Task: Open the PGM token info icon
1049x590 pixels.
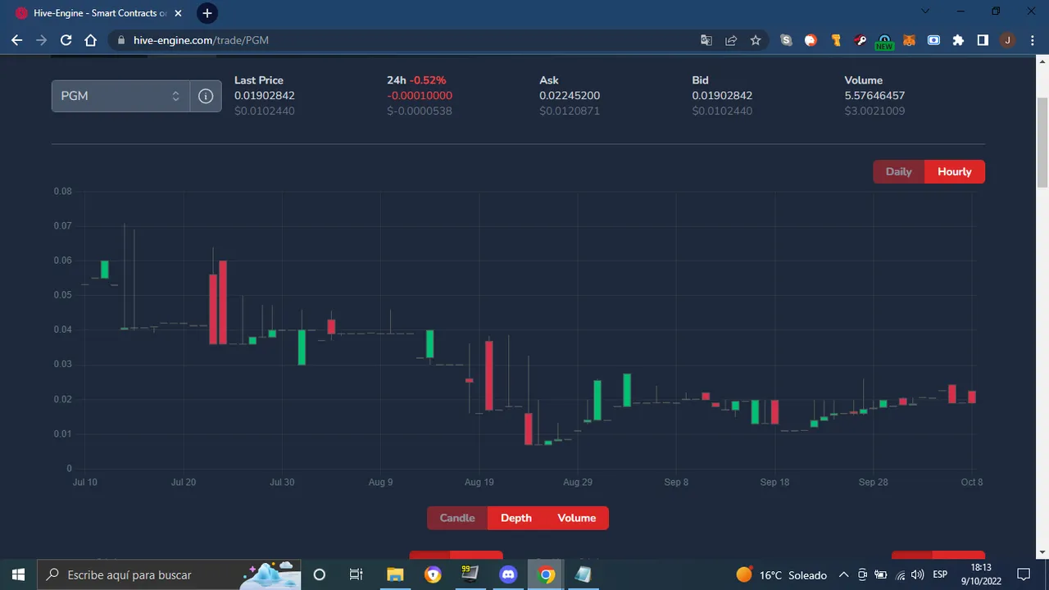Action: click(206, 96)
